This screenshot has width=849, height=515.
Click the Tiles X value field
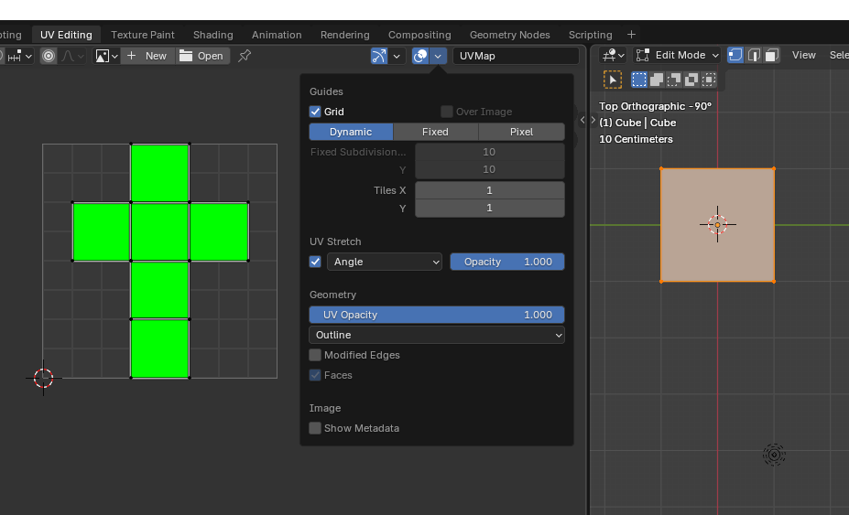pyautogui.click(x=489, y=190)
